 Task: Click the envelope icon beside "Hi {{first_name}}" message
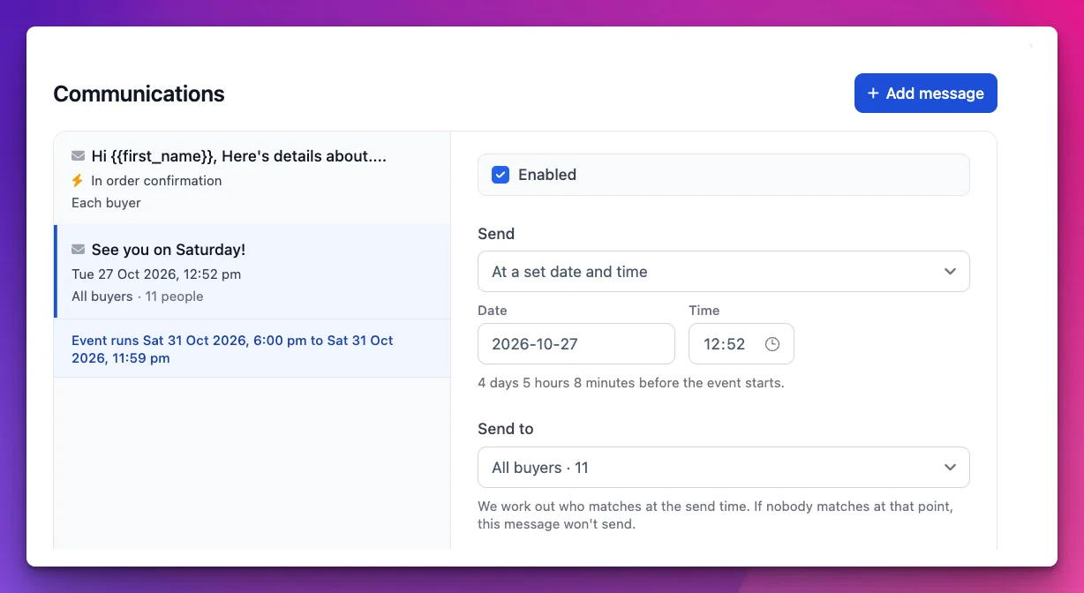(79, 156)
